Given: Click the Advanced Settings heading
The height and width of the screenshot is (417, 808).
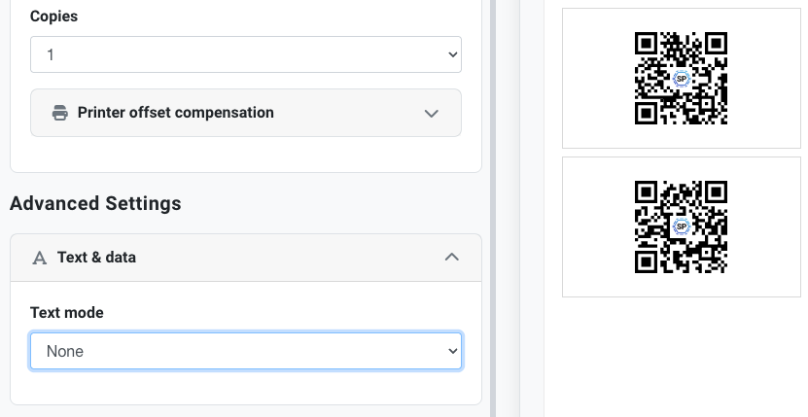Looking at the screenshot, I should point(95,203).
